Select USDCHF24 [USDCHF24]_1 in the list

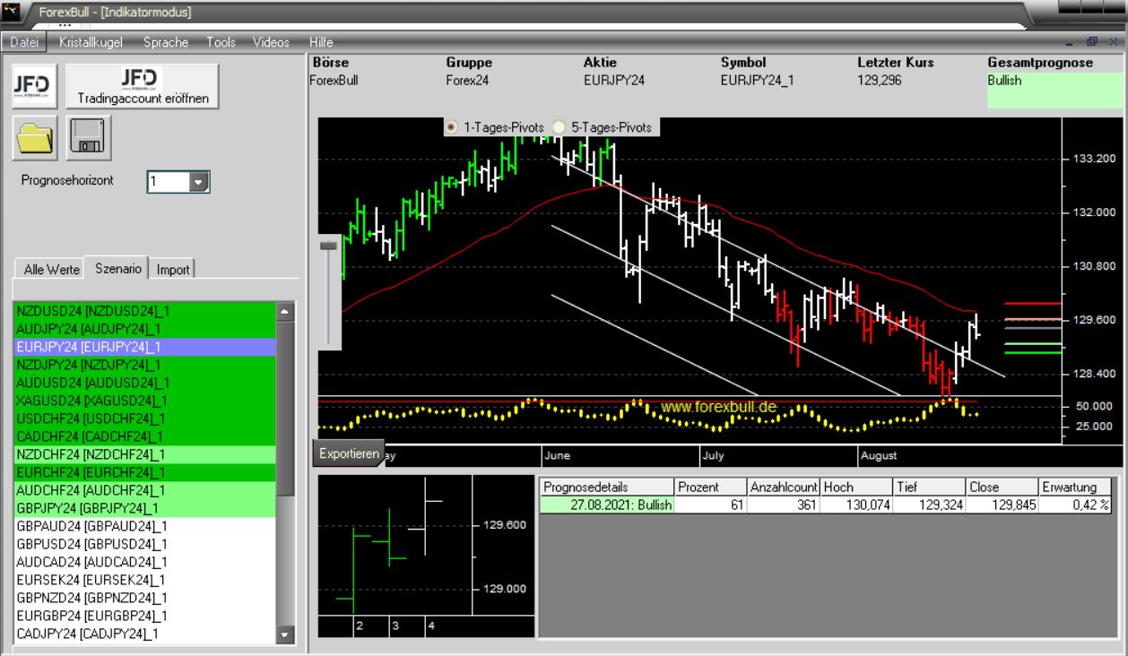pyautogui.click(x=144, y=419)
